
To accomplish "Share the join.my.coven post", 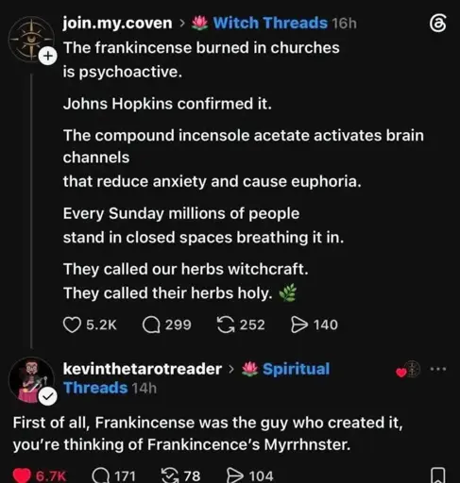I will click(x=299, y=325).
